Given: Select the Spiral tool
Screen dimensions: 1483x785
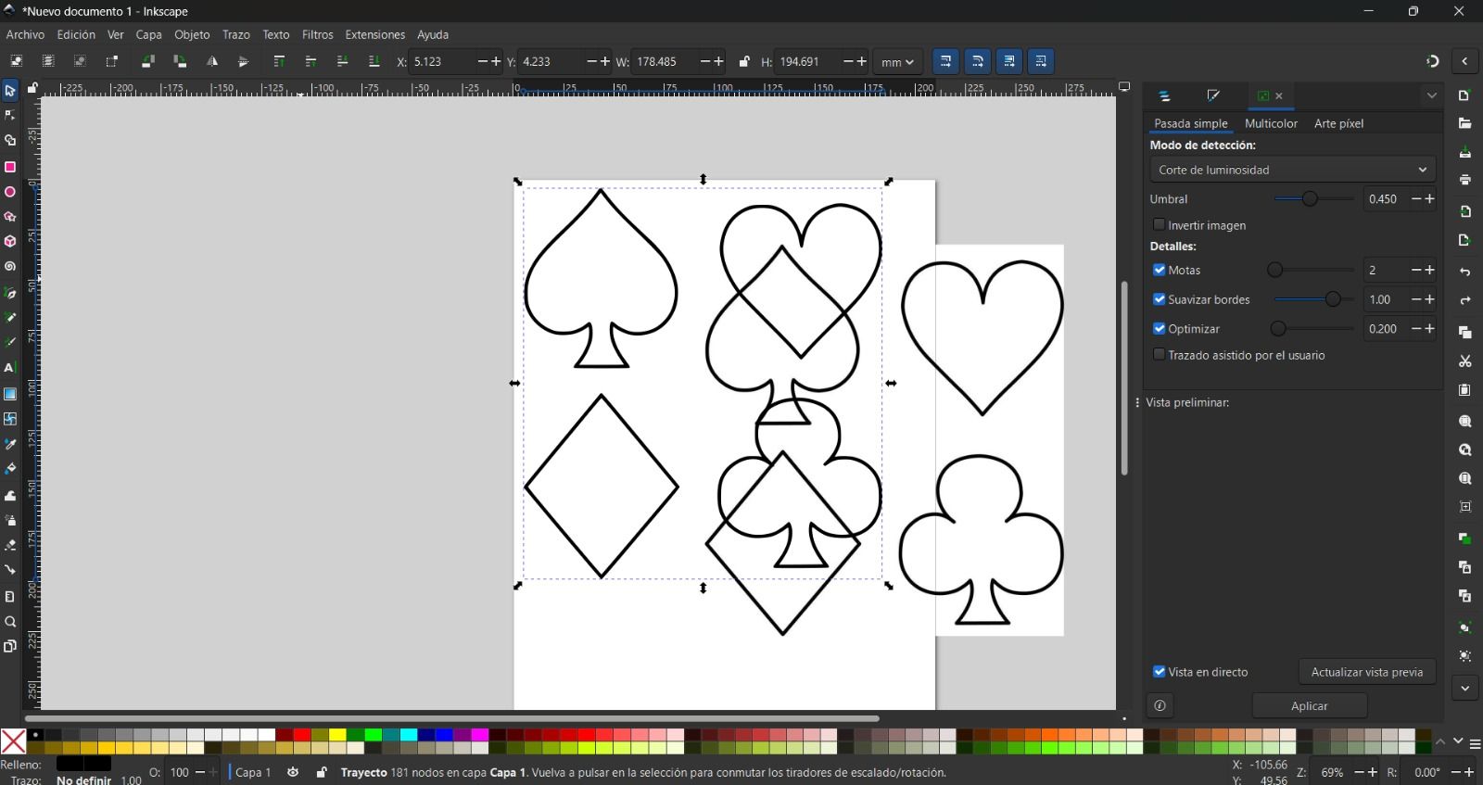Looking at the screenshot, I should (10, 267).
